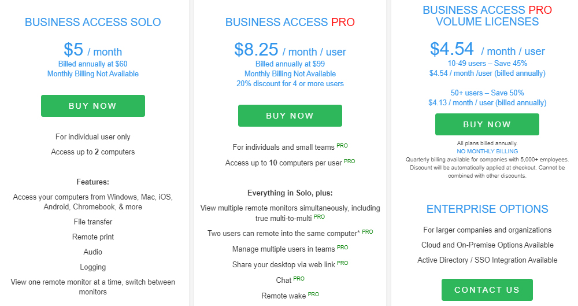Click PRO badge after Access up to 10 computers
Image resolution: width=578 pixels, height=306 pixels.
click(350, 161)
